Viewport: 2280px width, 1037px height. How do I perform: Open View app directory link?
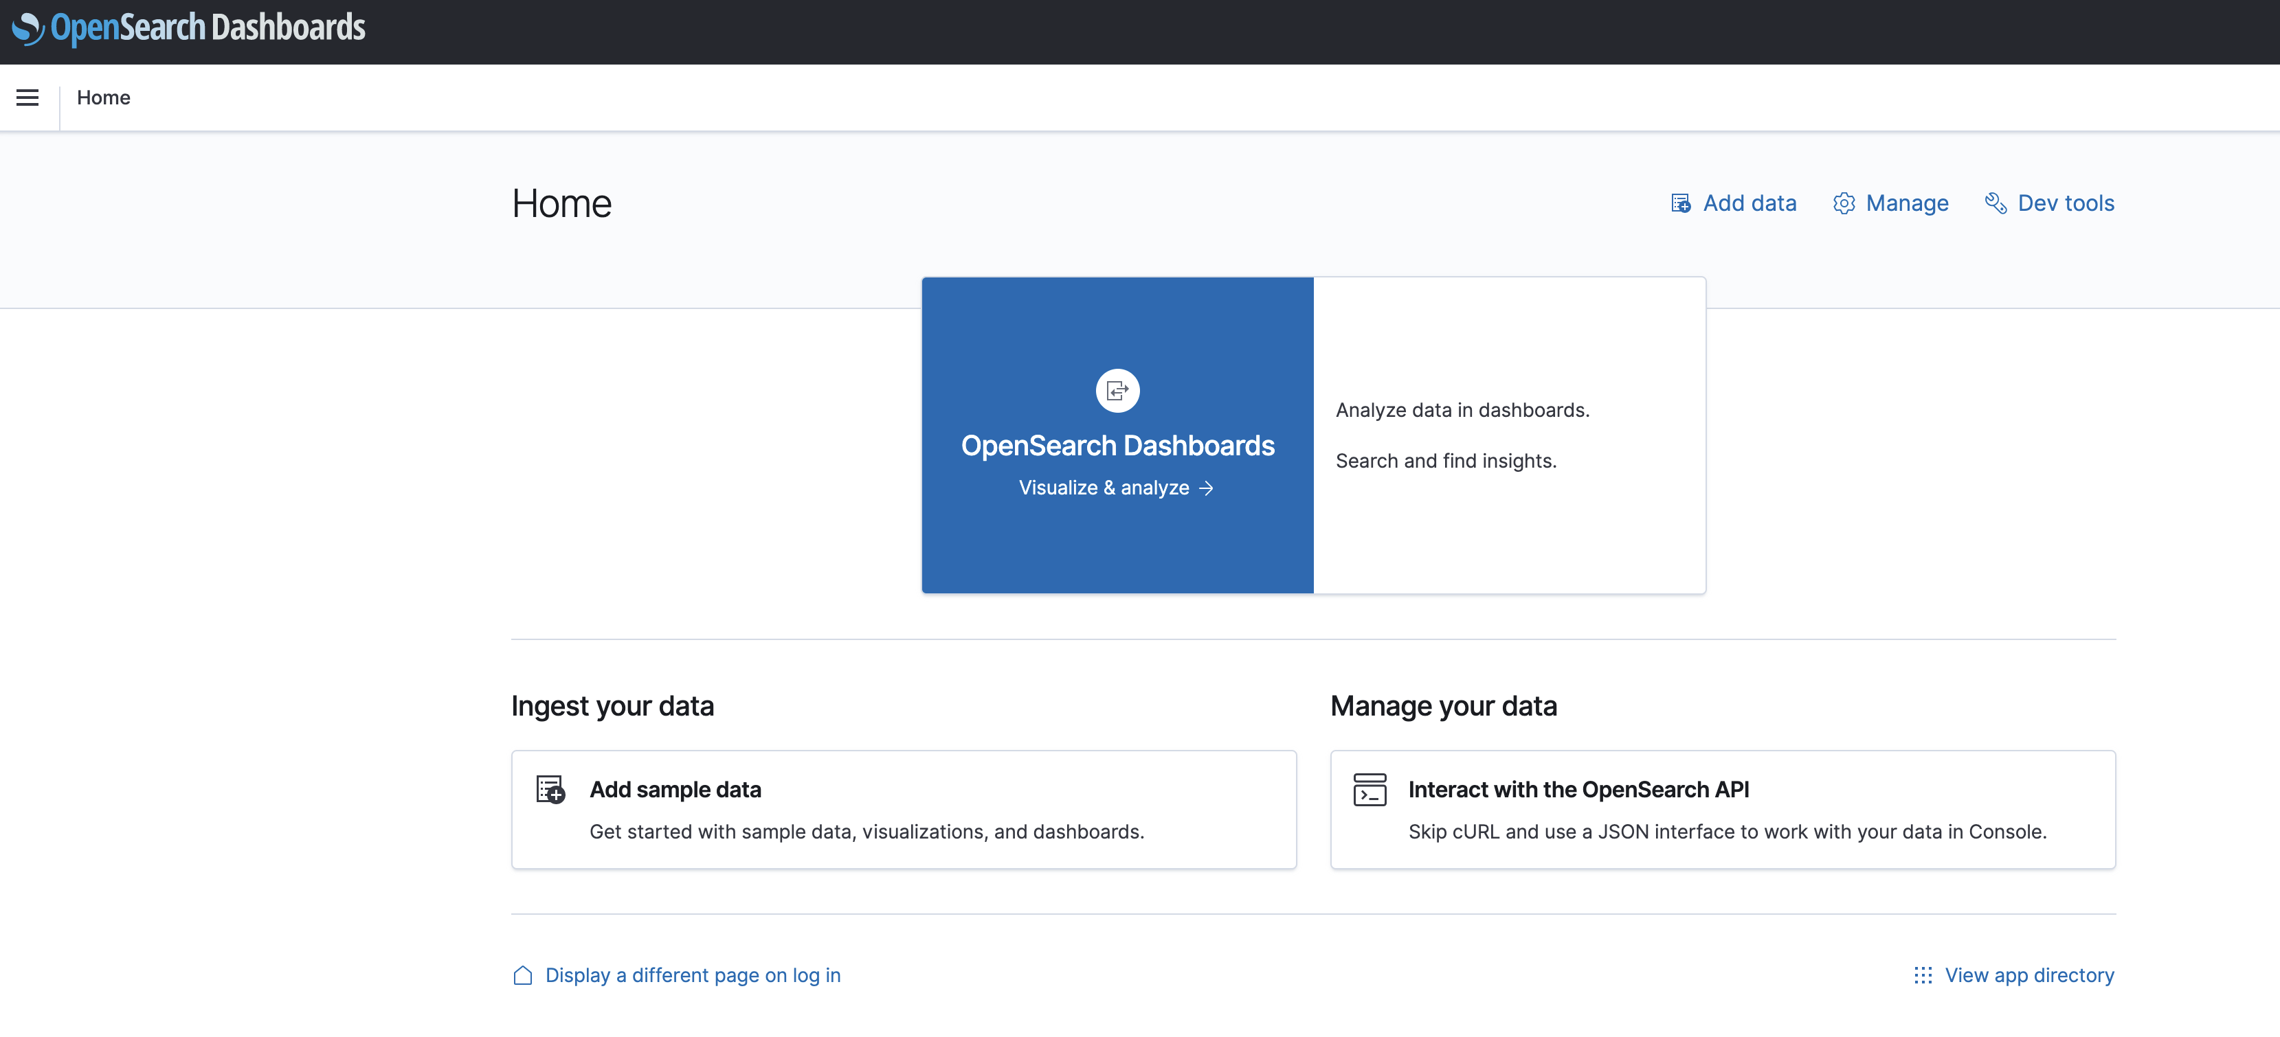click(2028, 975)
